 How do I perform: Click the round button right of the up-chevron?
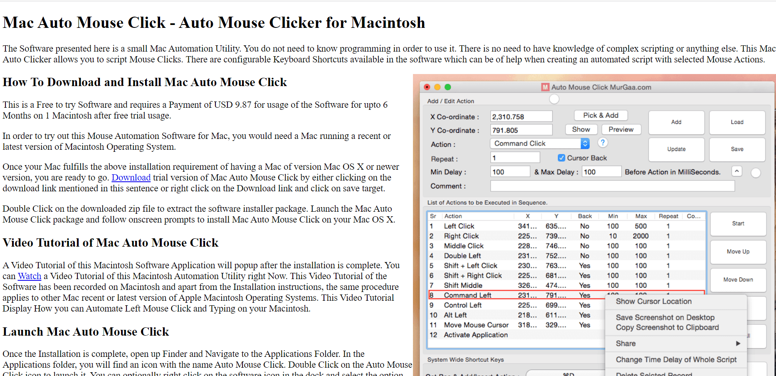point(756,173)
